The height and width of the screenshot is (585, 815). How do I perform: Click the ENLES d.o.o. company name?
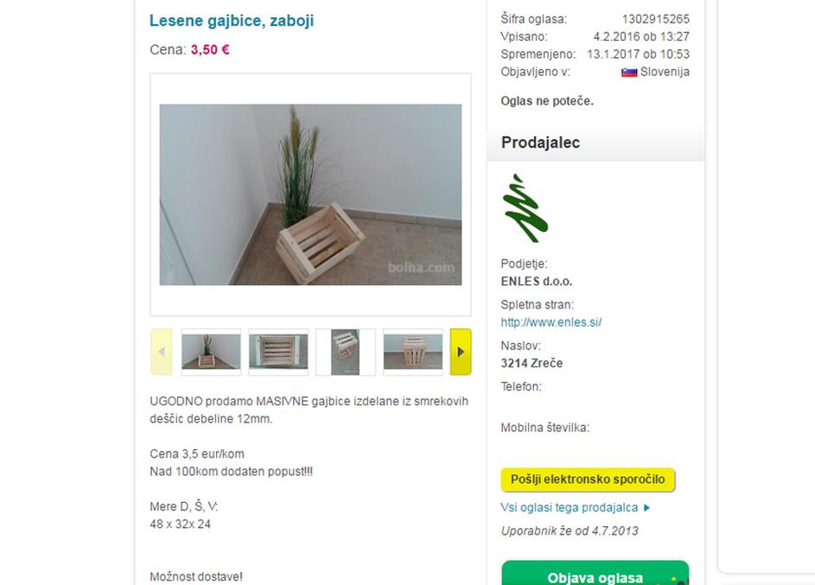pyautogui.click(x=537, y=282)
